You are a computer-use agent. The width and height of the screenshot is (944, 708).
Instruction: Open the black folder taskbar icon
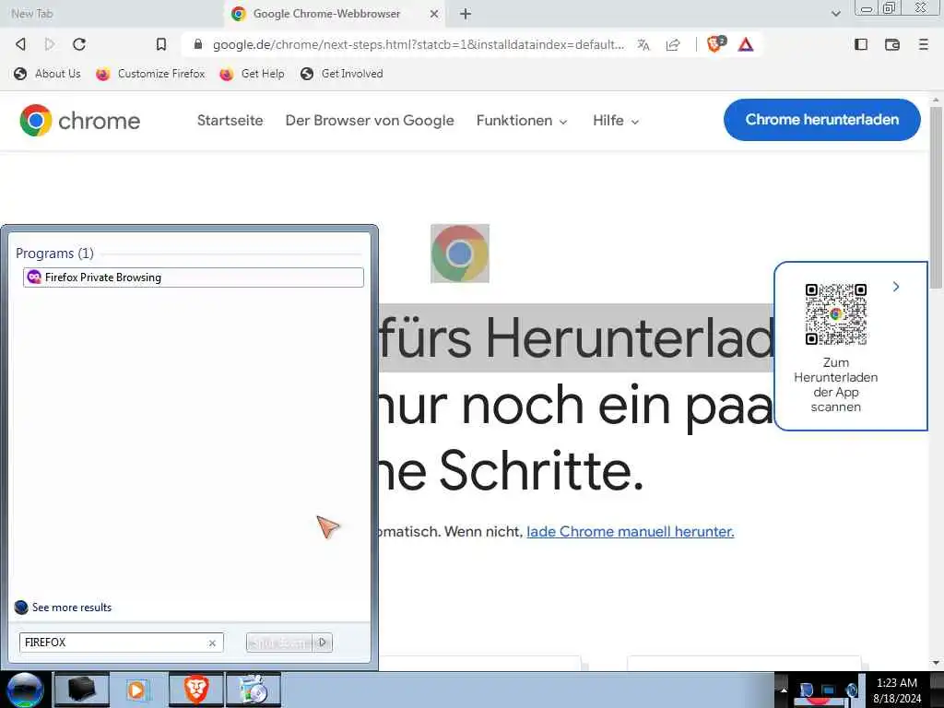82,690
